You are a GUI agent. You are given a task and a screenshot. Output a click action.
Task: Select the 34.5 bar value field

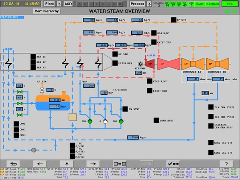[89, 86]
